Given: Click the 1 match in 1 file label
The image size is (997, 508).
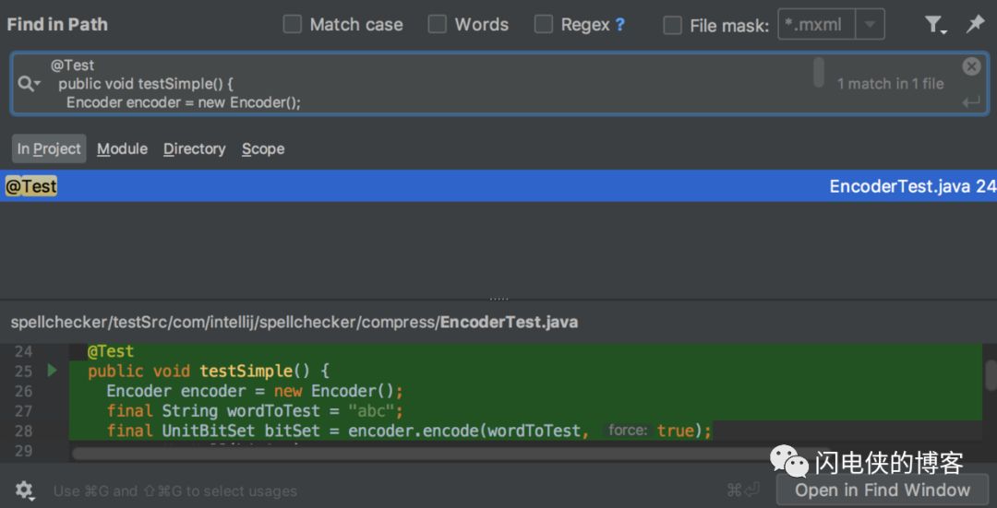Looking at the screenshot, I should click(890, 83).
